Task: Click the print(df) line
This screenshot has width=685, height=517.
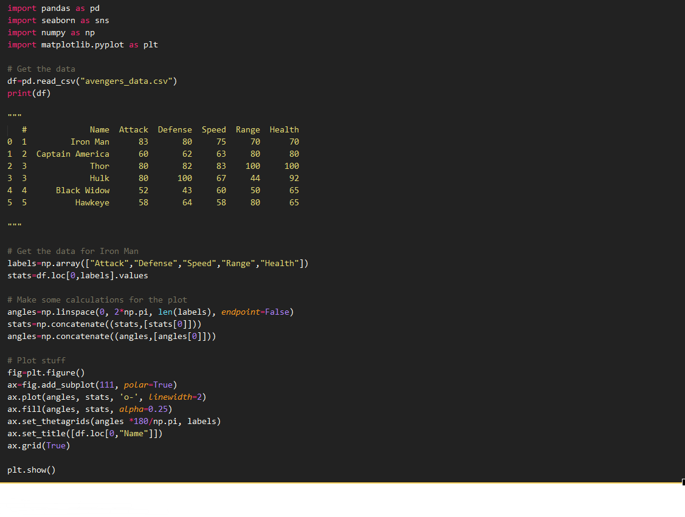Action: (x=29, y=94)
